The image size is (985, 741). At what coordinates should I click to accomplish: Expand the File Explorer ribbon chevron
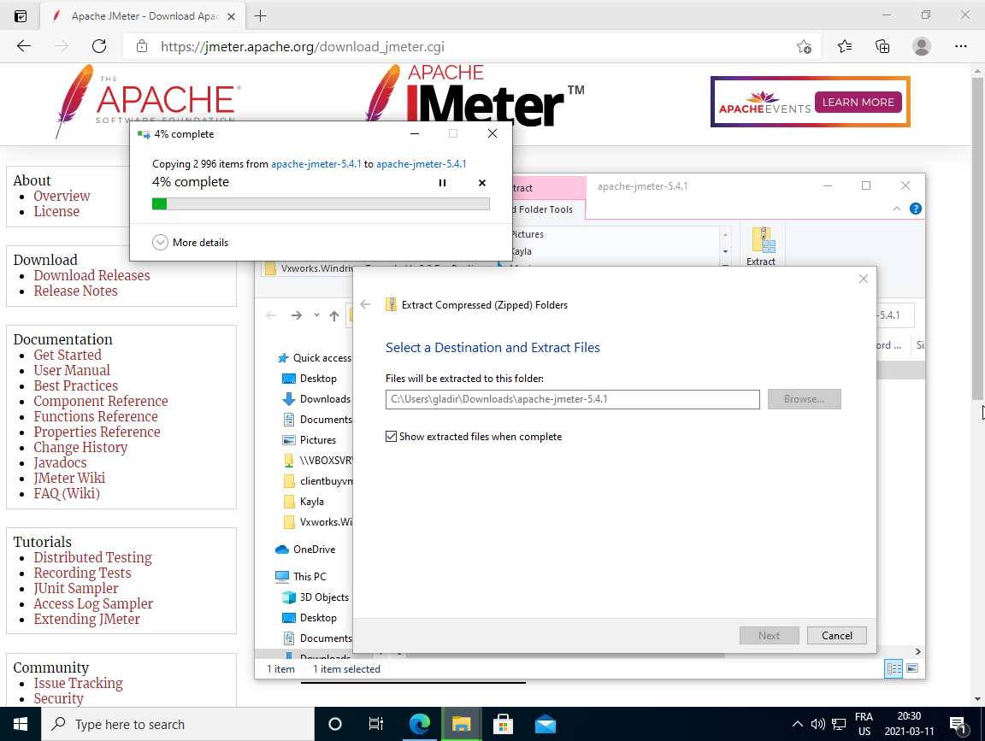click(897, 209)
